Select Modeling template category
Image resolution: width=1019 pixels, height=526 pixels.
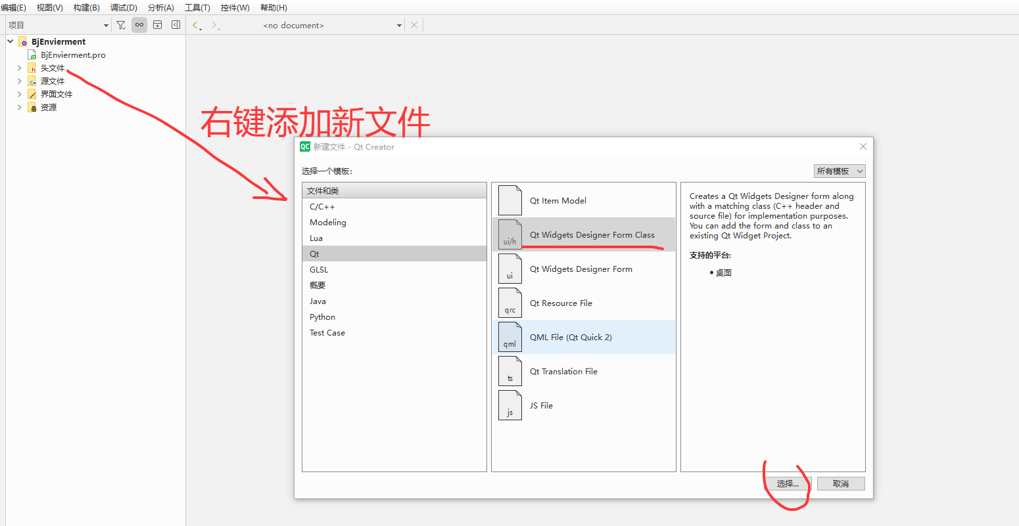[x=394, y=223]
